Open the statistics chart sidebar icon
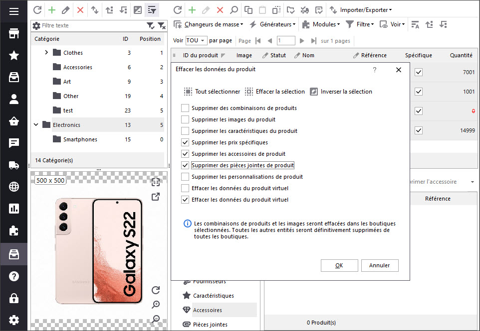 (x=14, y=209)
